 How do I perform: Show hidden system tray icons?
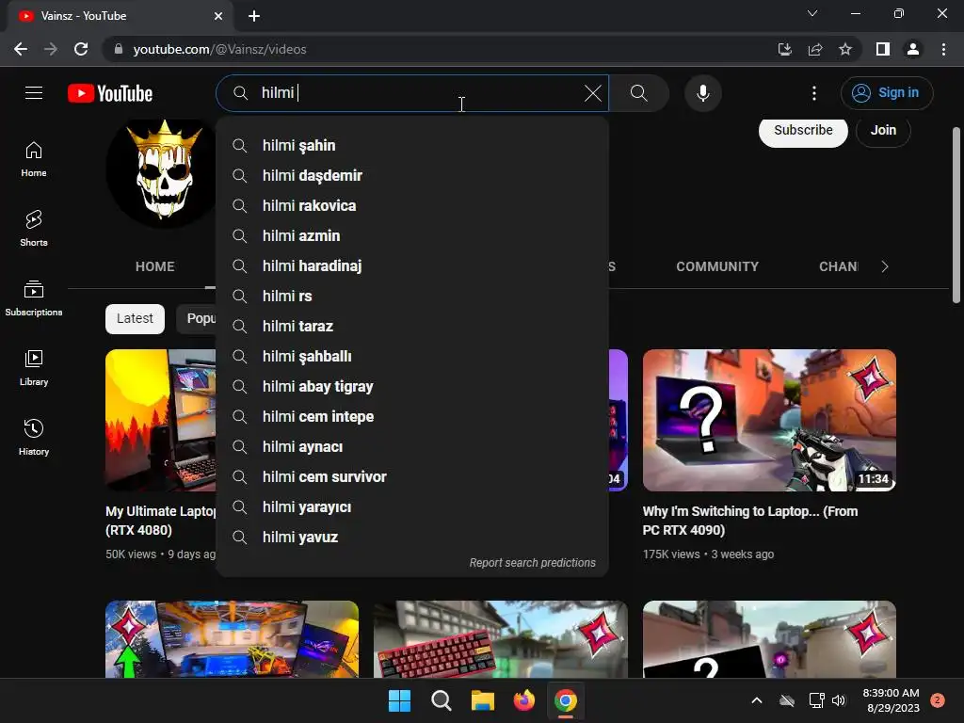pyautogui.click(x=757, y=700)
